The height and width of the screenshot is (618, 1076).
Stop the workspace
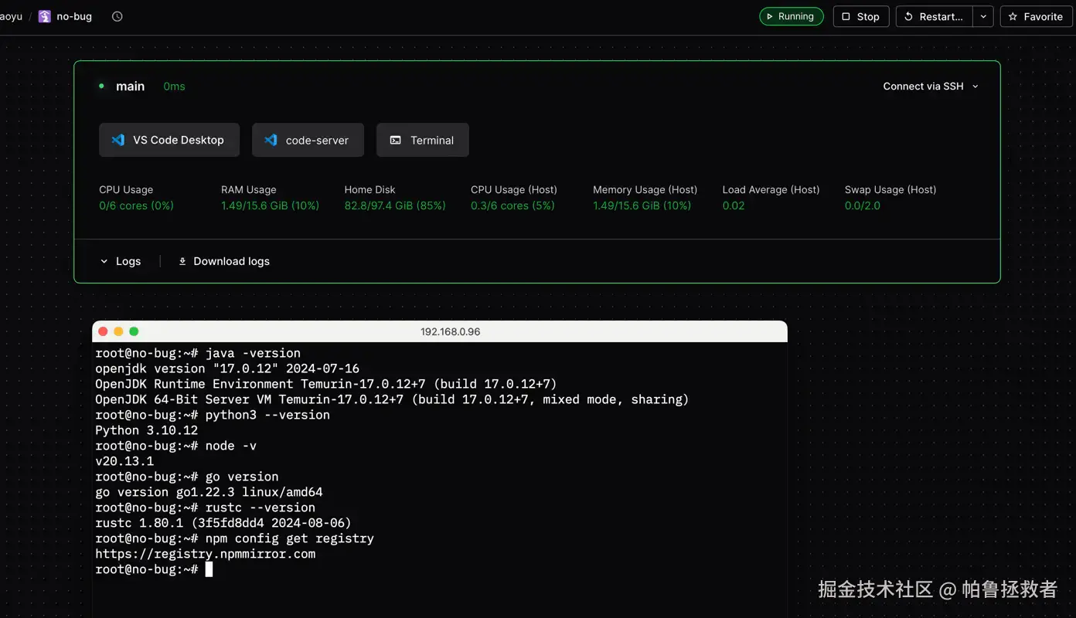[861, 16]
